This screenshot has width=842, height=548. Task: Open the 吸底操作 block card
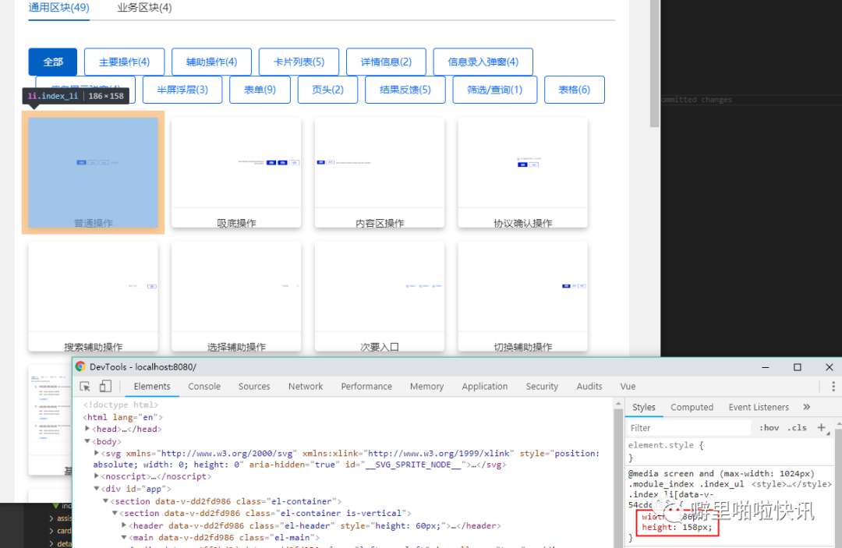(x=236, y=172)
